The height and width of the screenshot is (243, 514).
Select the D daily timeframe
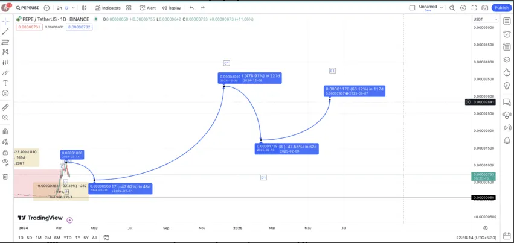(x=66, y=8)
